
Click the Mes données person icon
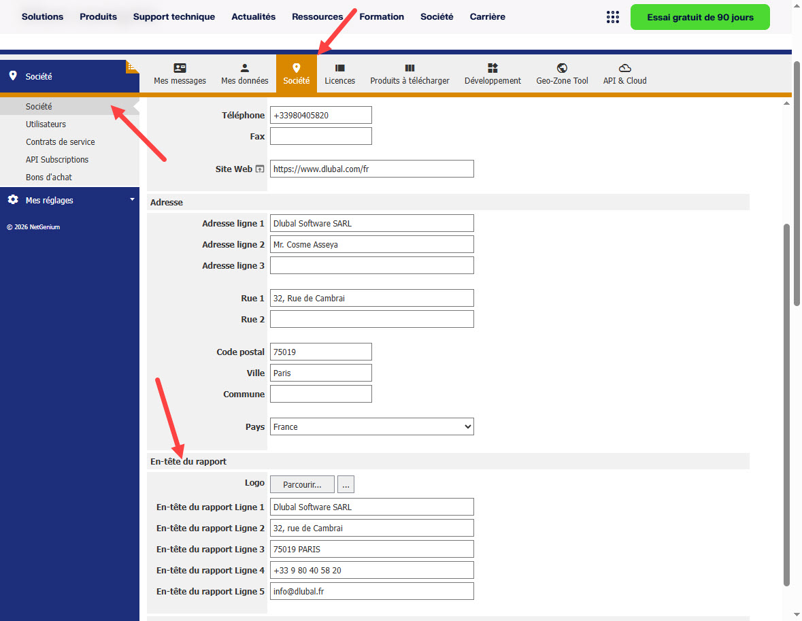(244, 67)
